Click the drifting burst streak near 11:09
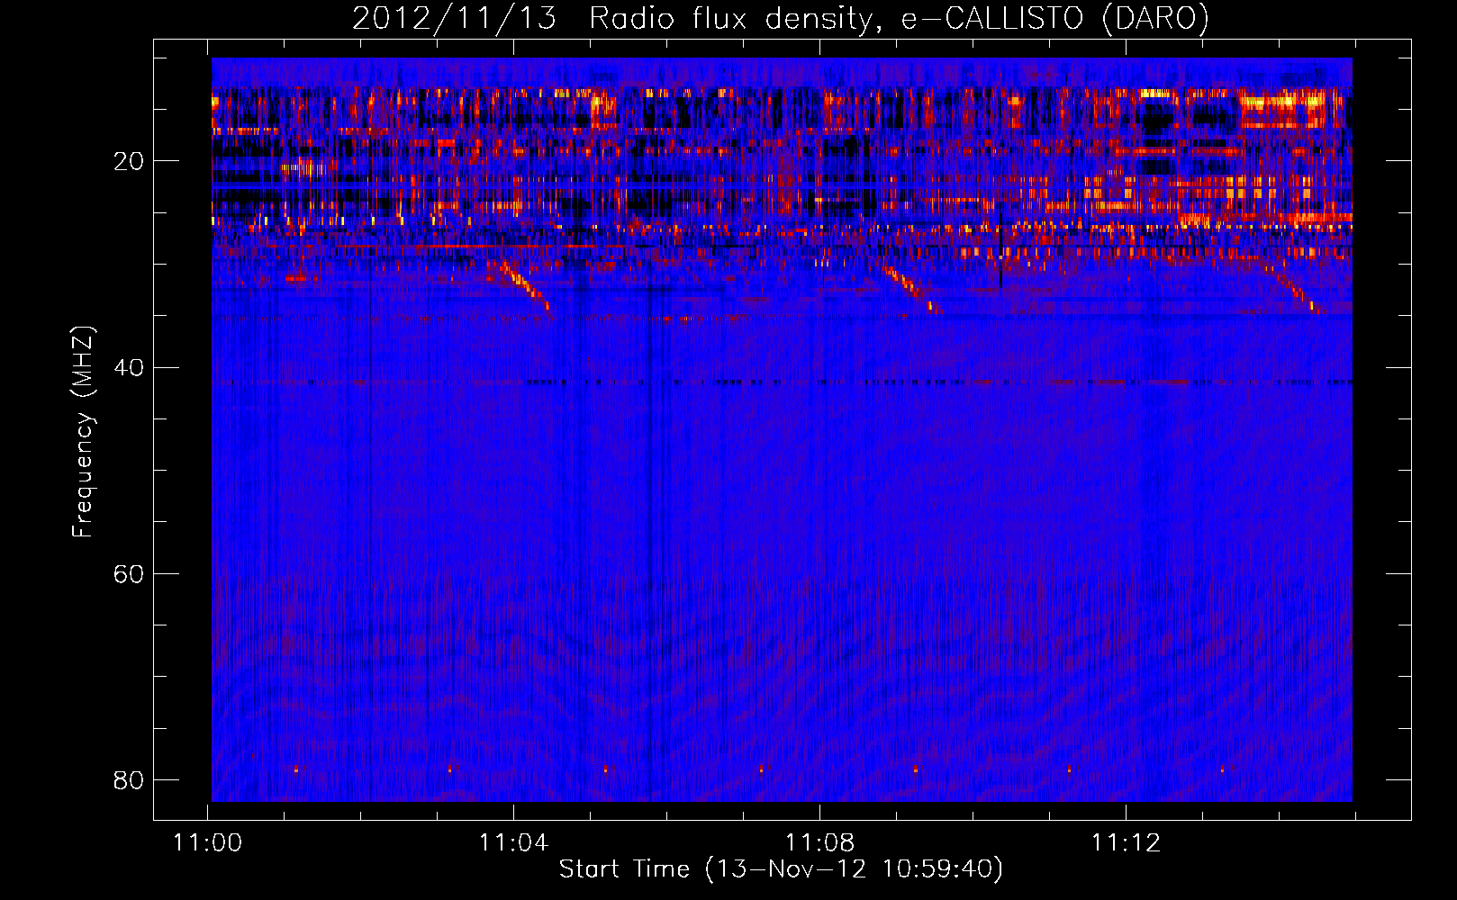Image resolution: width=1457 pixels, height=900 pixels. point(911,288)
